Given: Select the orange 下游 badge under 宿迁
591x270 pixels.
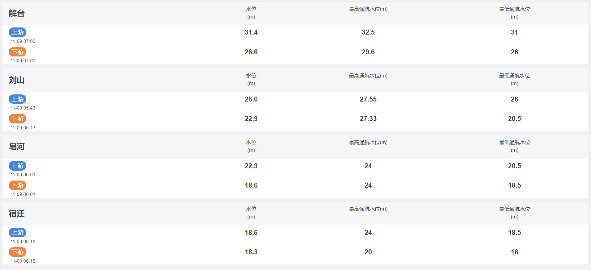Looking at the screenshot, I should click(18, 252).
